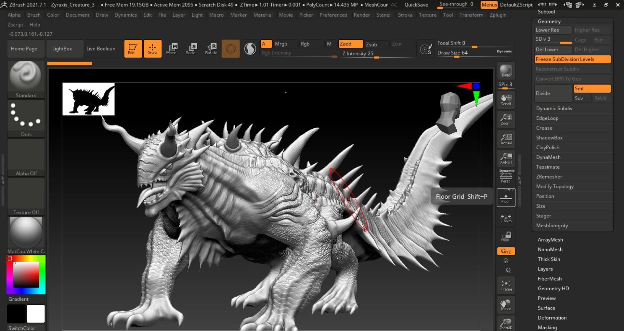Set view to Actual size
Image resolution: width=624 pixels, height=331 pixels.
(506, 139)
